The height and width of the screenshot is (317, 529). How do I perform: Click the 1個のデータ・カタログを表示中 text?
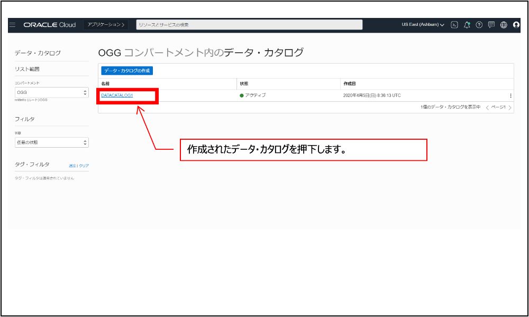click(450, 107)
